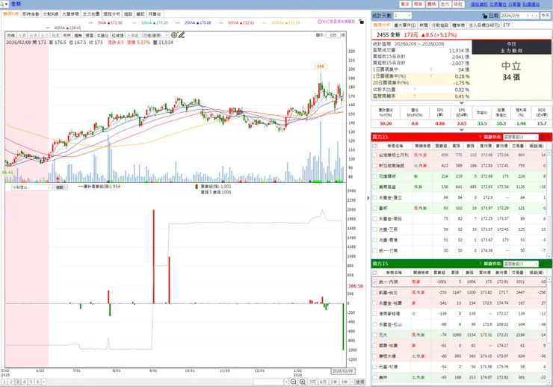Open help icon on the 0.02 % row
The image size is (553, 387).
tap(415, 90)
